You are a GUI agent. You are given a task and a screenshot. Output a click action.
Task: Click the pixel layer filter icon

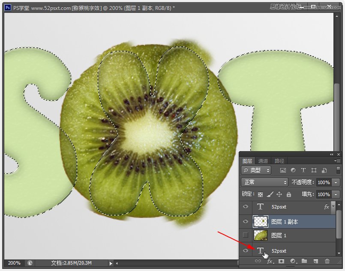283,170
